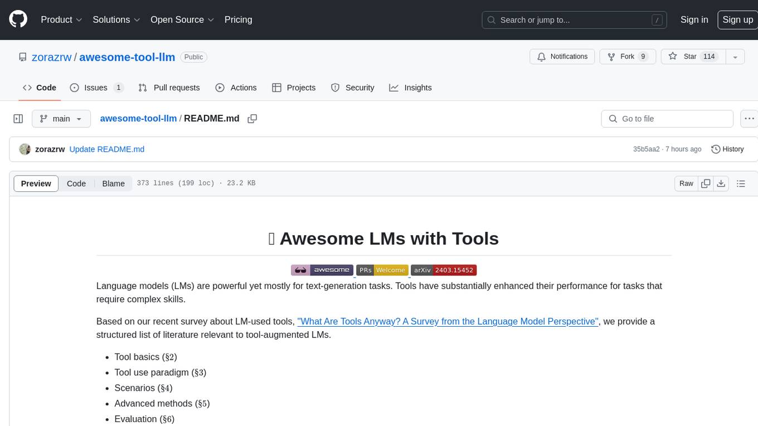Click the arXiv 2403.15452 badge
Viewport: 758px width, 426px height.
click(444, 270)
